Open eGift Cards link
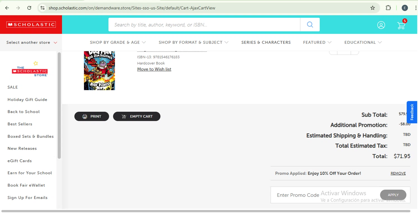Screen dimensions: 418x213 pos(20,161)
